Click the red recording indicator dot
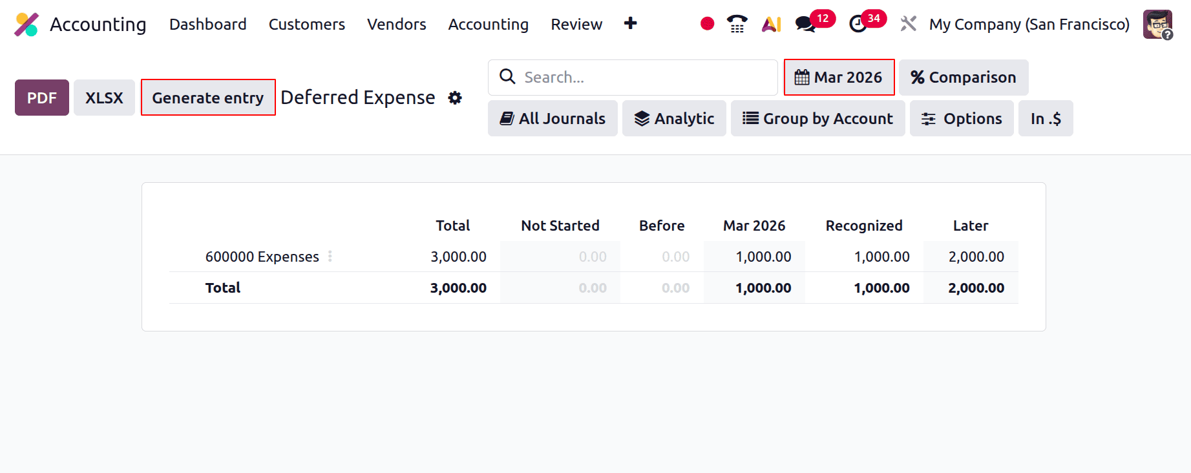This screenshot has width=1191, height=473. (x=708, y=24)
